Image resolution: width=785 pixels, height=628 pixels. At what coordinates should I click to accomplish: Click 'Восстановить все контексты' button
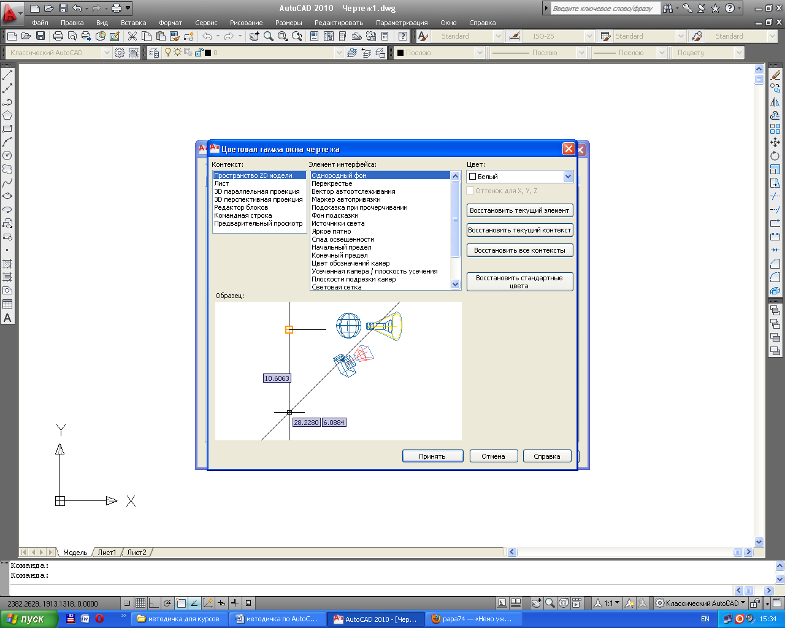[519, 250]
